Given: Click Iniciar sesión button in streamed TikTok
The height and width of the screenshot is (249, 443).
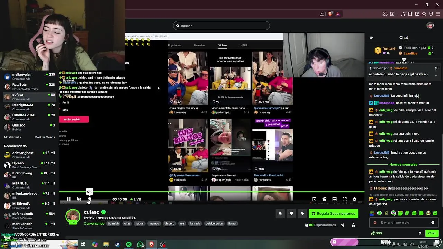Looking at the screenshot, I should 74,119.
